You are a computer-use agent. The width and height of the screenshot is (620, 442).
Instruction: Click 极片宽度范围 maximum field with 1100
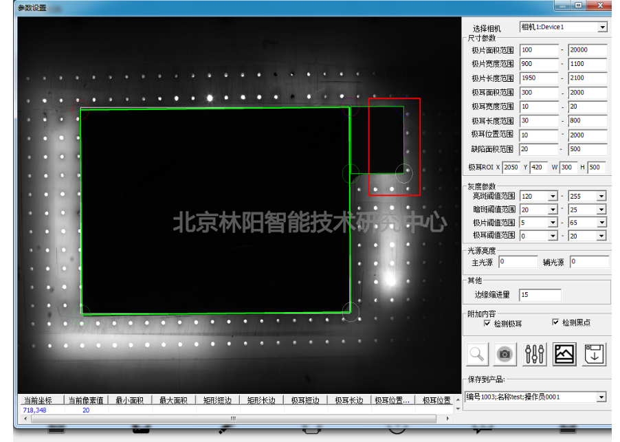coord(587,64)
